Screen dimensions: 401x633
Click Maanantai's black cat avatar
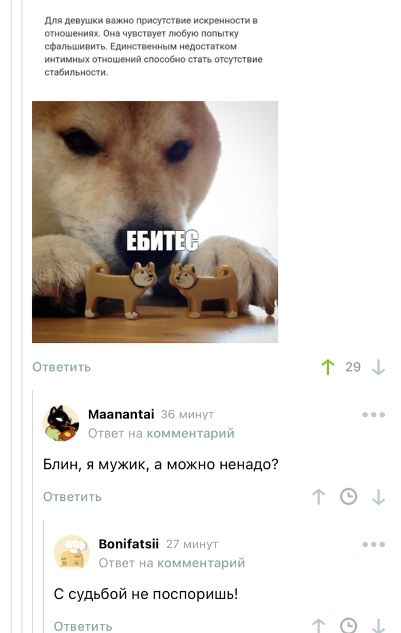[x=61, y=423]
